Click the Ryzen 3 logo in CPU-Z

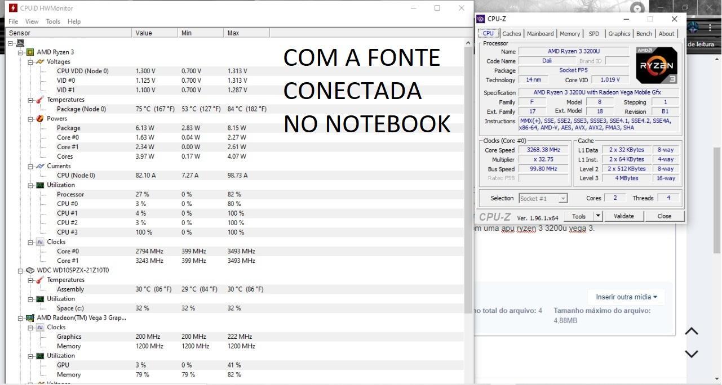tap(656, 65)
